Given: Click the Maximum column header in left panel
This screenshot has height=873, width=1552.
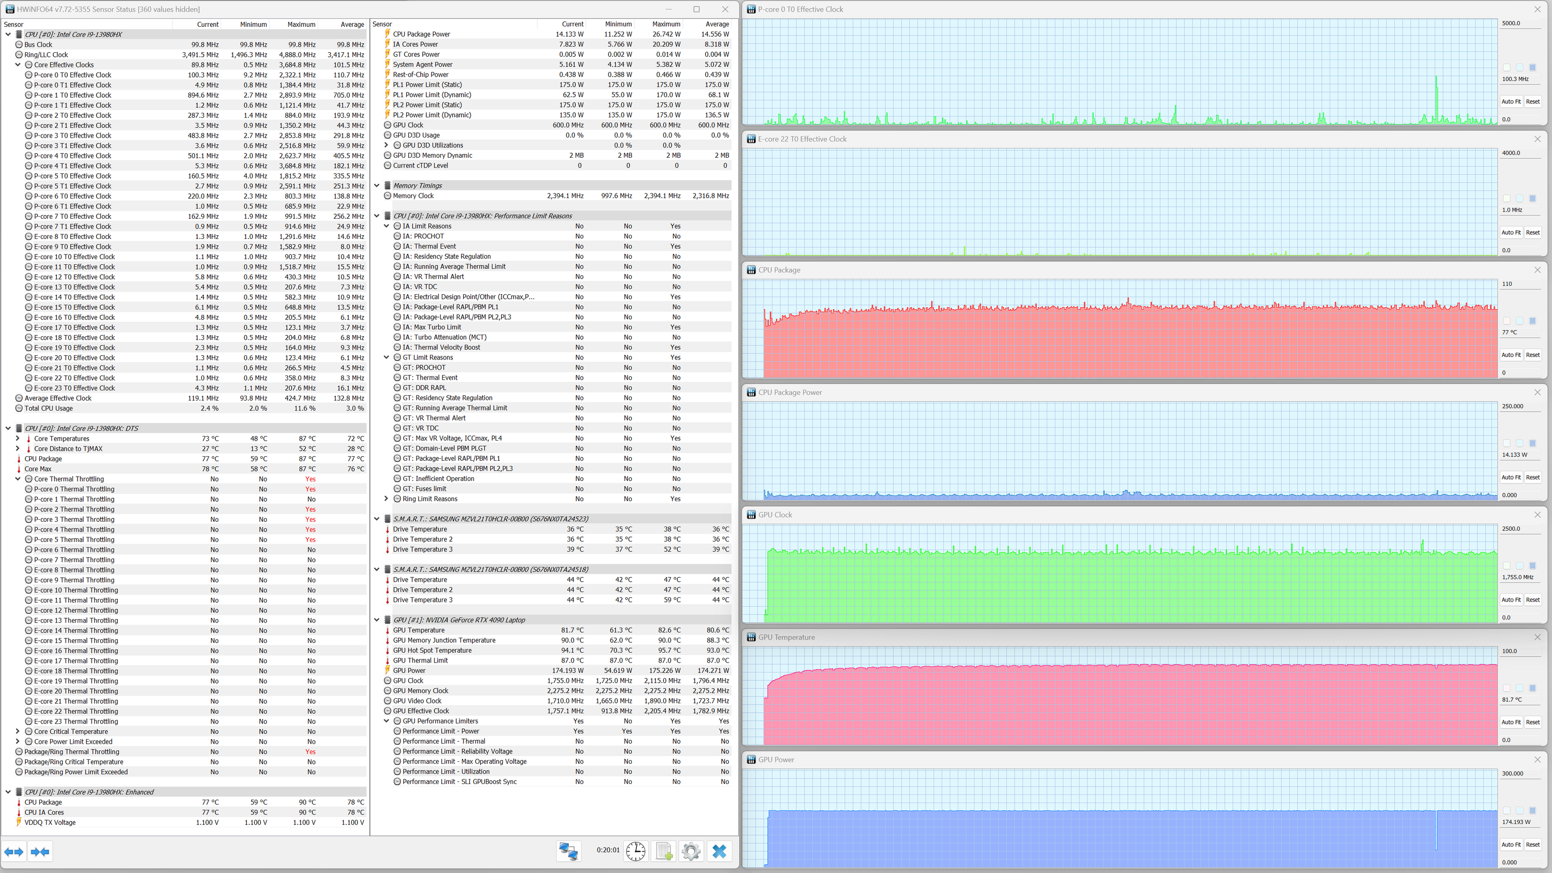Looking at the screenshot, I should point(301,24).
